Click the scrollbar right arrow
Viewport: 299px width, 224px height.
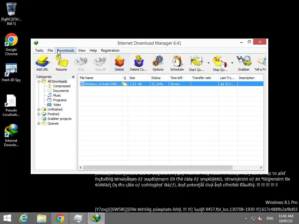click(261, 167)
